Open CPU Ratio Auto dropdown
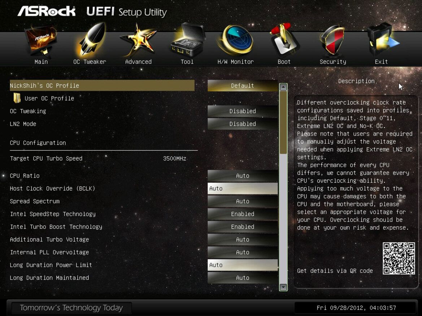This screenshot has height=316, width=422. [x=243, y=176]
